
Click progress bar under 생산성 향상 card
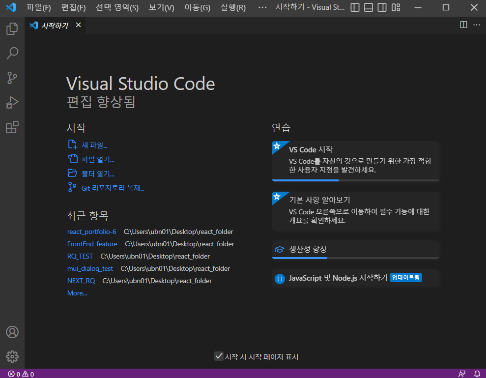click(355, 258)
